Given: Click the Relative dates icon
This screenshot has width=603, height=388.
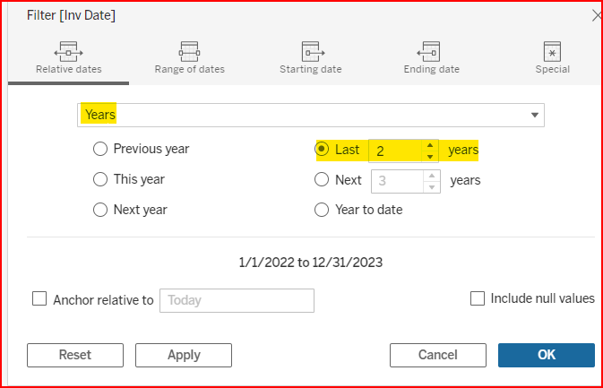Looking at the screenshot, I should click(x=69, y=50).
